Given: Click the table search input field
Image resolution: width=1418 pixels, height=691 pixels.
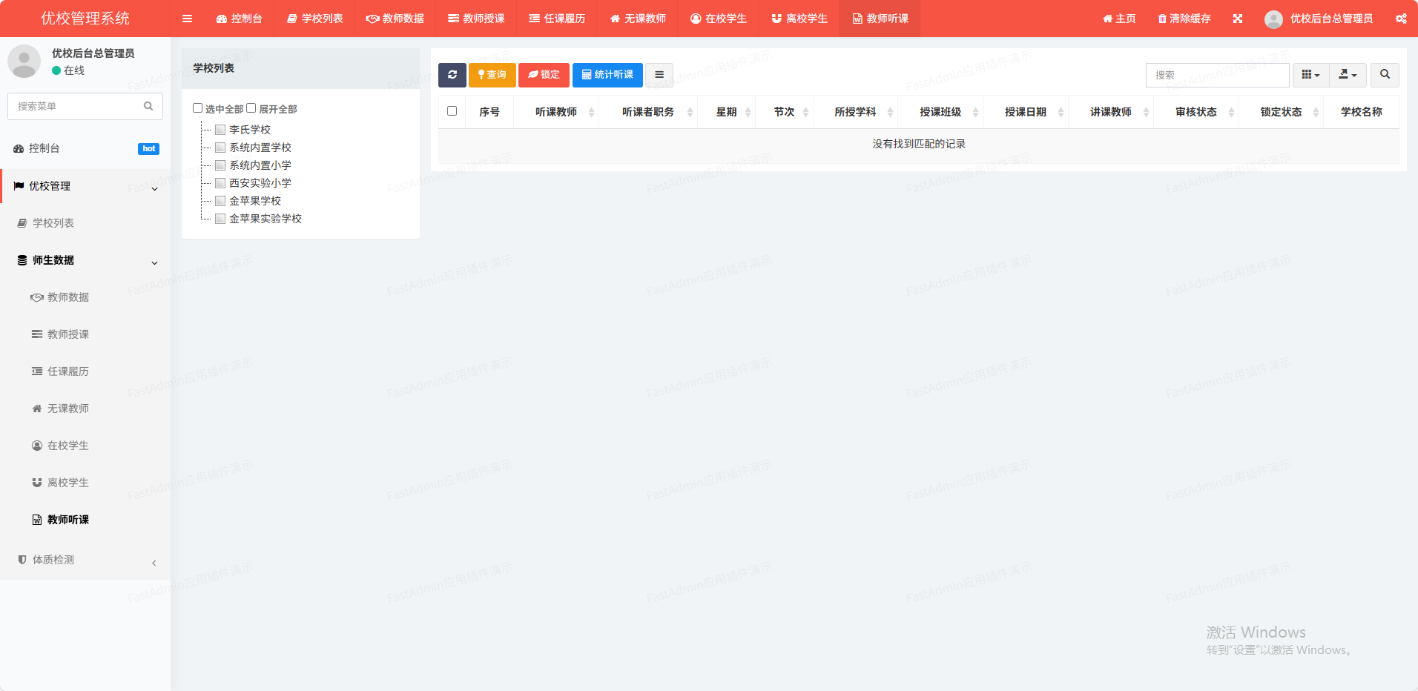Looking at the screenshot, I should (x=1217, y=75).
